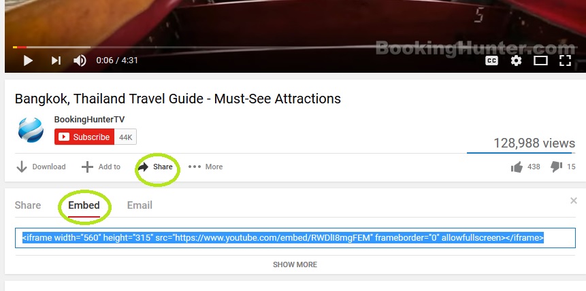Select the iframe embed code field

[295, 238]
